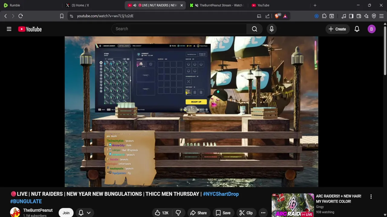Click the Clip button
387x217 pixels.
[x=246, y=213]
